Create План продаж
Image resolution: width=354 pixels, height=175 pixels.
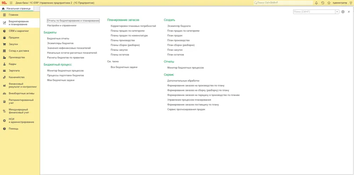pyautogui.click(x=175, y=36)
